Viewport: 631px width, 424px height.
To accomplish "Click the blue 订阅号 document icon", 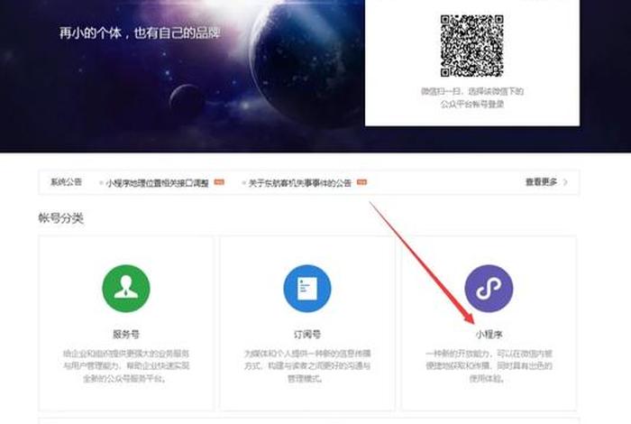I will pos(307,289).
